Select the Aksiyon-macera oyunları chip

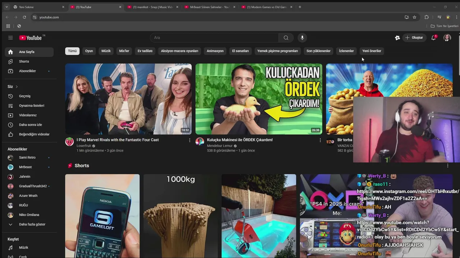[179, 51]
